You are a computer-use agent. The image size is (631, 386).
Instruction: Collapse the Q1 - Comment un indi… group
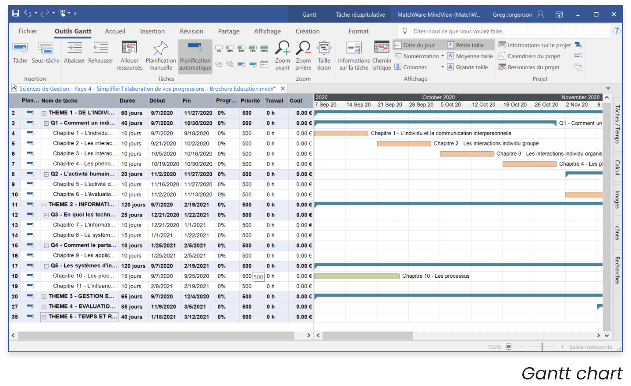tap(46, 124)
